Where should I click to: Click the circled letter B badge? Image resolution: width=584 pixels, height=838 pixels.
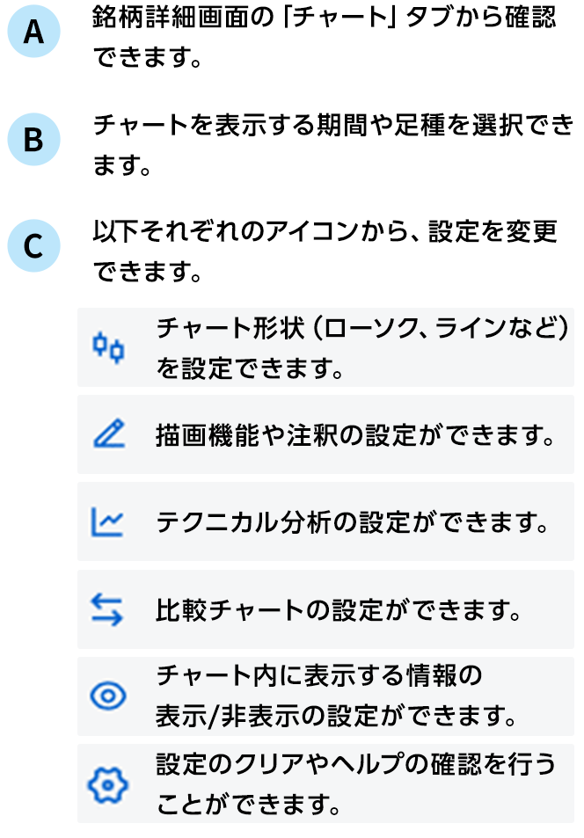click(33, 141)
